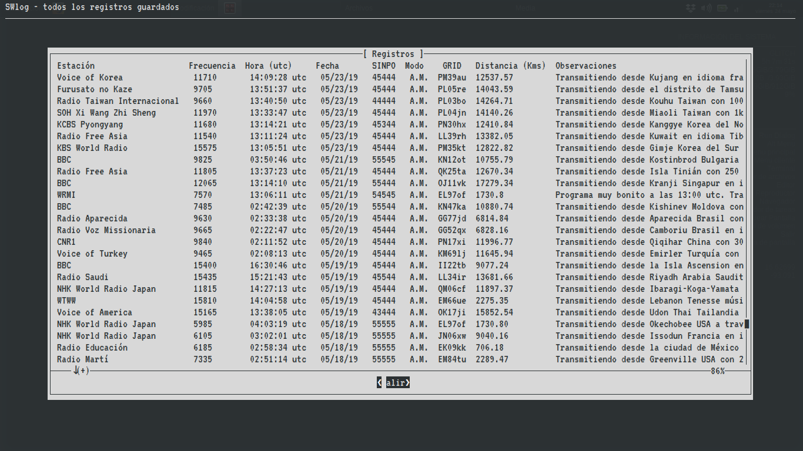Image resolution: width=803 pixels, height=451 pixels.
Task: Select the WRMI station row
Action: coord(400,195)
